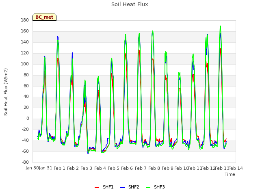Click the Soil Heat Flux (W/m2) axis title
260x195 pixels.
coord(6,92)
